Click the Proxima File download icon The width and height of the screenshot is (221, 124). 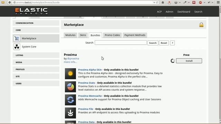pyautogui.click(x=70, y=113)
